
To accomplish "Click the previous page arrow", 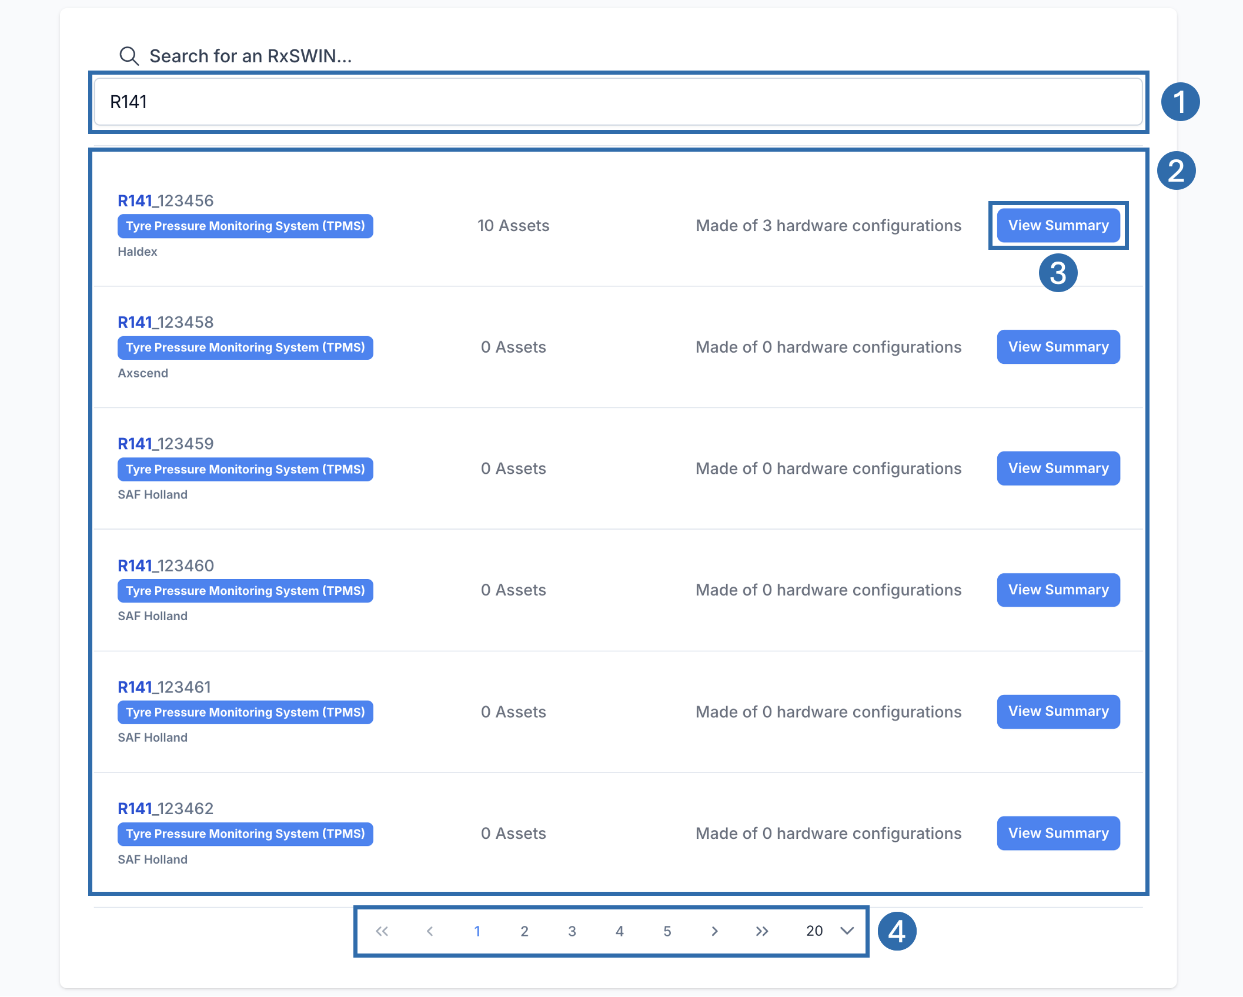I will (430, 931).
